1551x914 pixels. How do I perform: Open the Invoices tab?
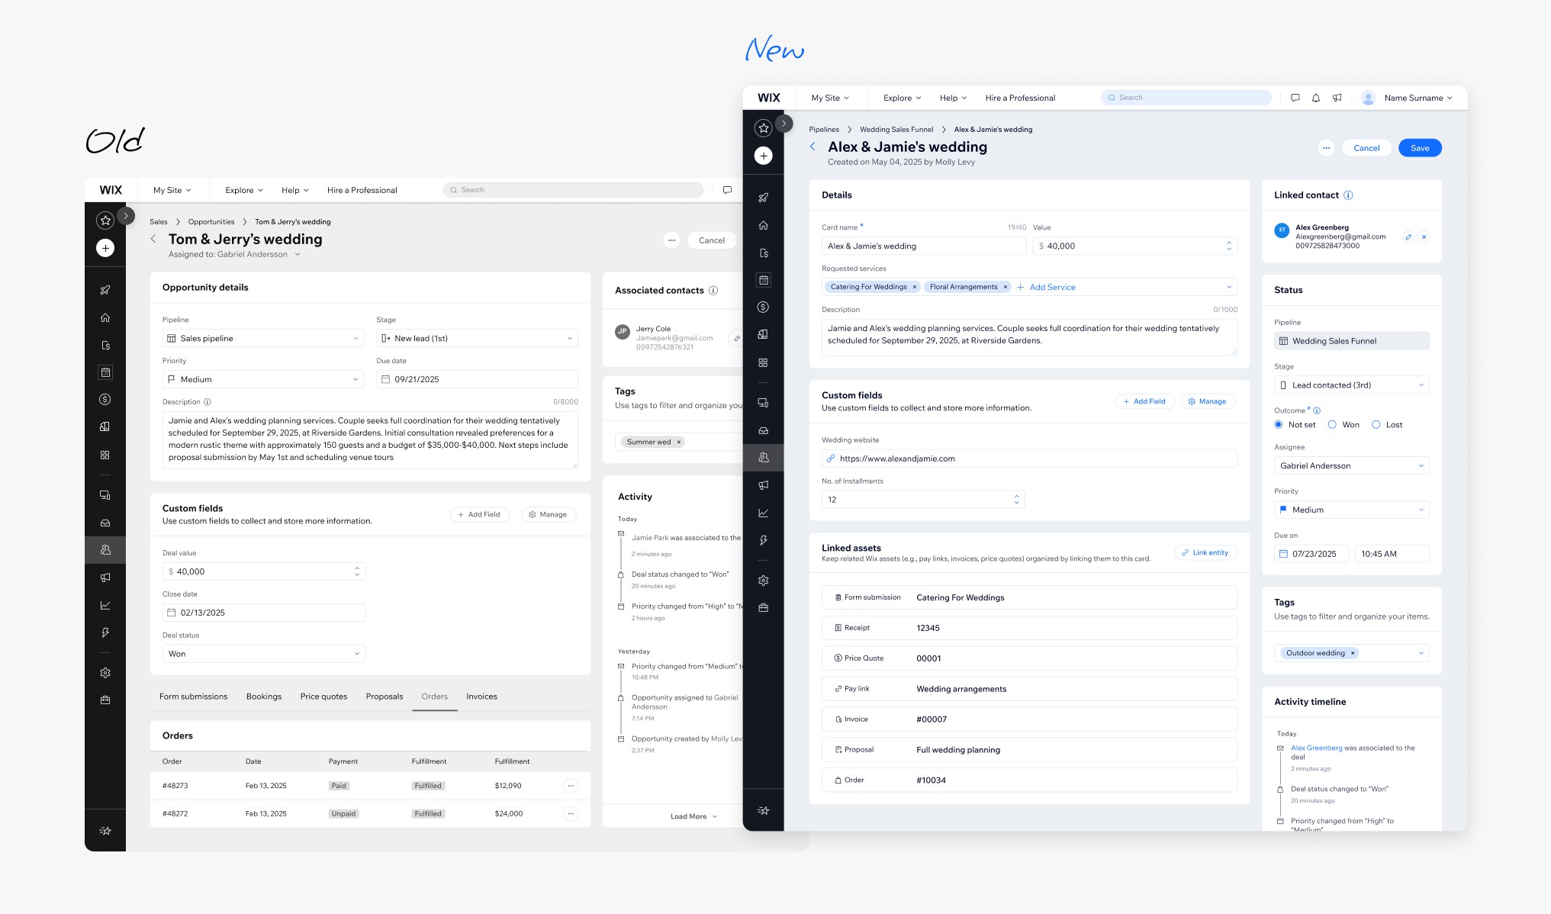point(481,697)
